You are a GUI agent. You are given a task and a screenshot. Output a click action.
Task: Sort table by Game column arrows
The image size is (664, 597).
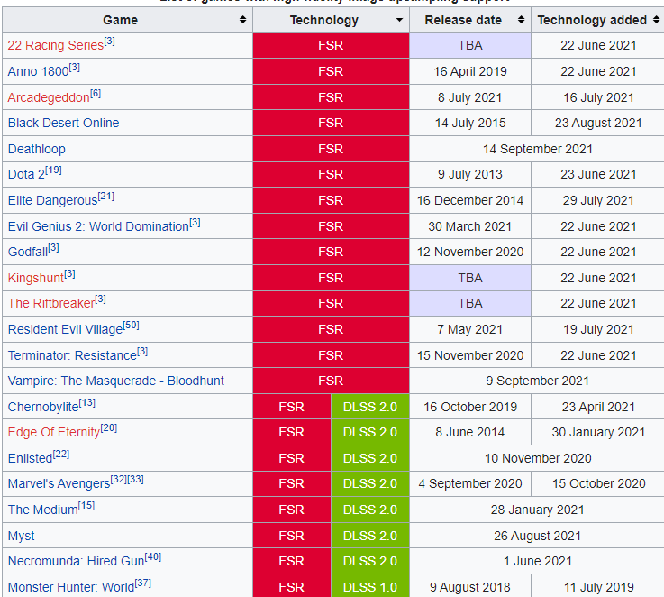[242, 20]
